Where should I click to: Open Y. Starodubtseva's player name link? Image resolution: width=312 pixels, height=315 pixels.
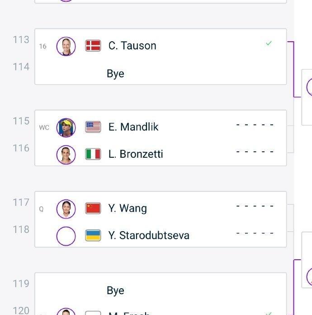(x=149, y=236)
